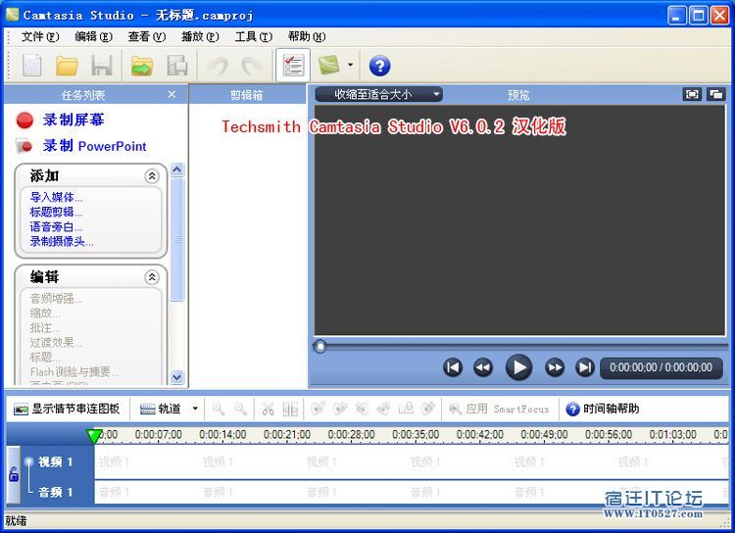Click 语音旁白... link
This screenshot has height=533, width=735.
[56, 227]
